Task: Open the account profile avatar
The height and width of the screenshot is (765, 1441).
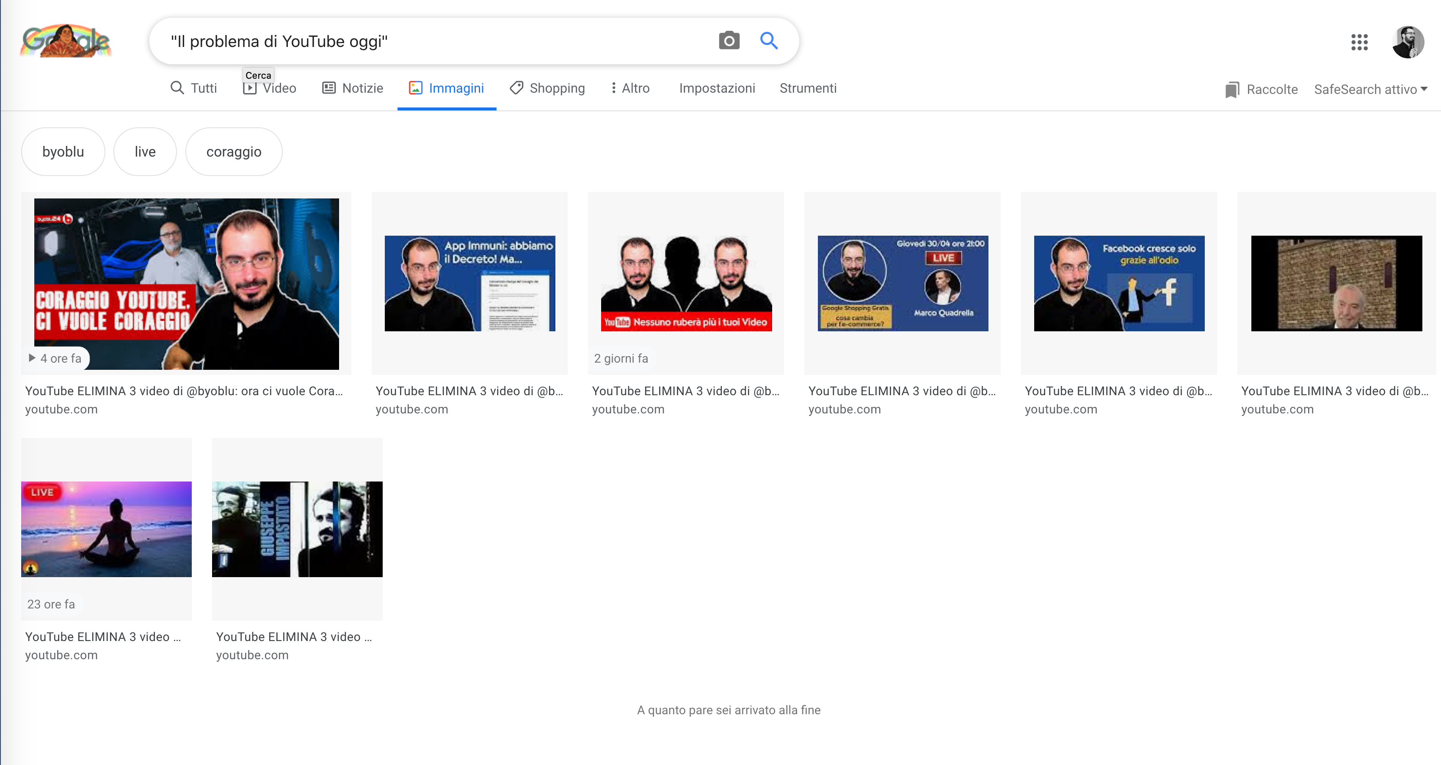Action: (x=1408, y=42)
